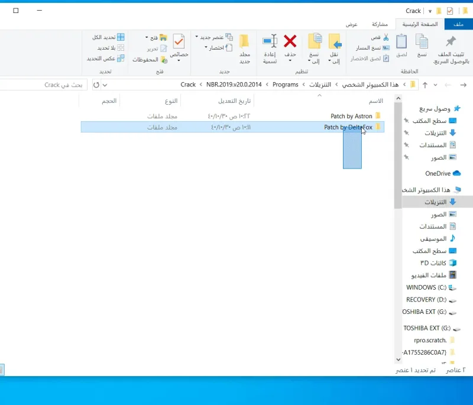
Task: Click the Cut (قص) scissors icon
Action: [x=386, y=37]
